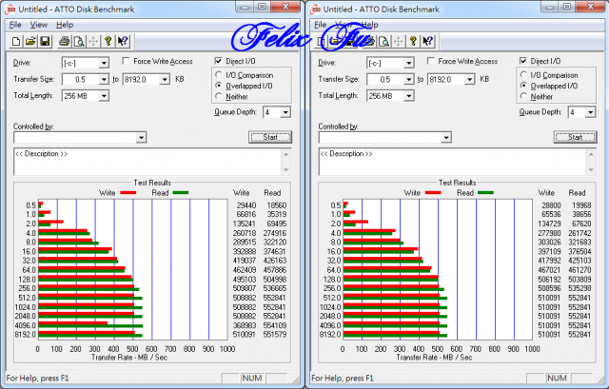Click Description scrollbar up arrow, right window
This screenshot has width=609, height=389.
coord(591,154)
